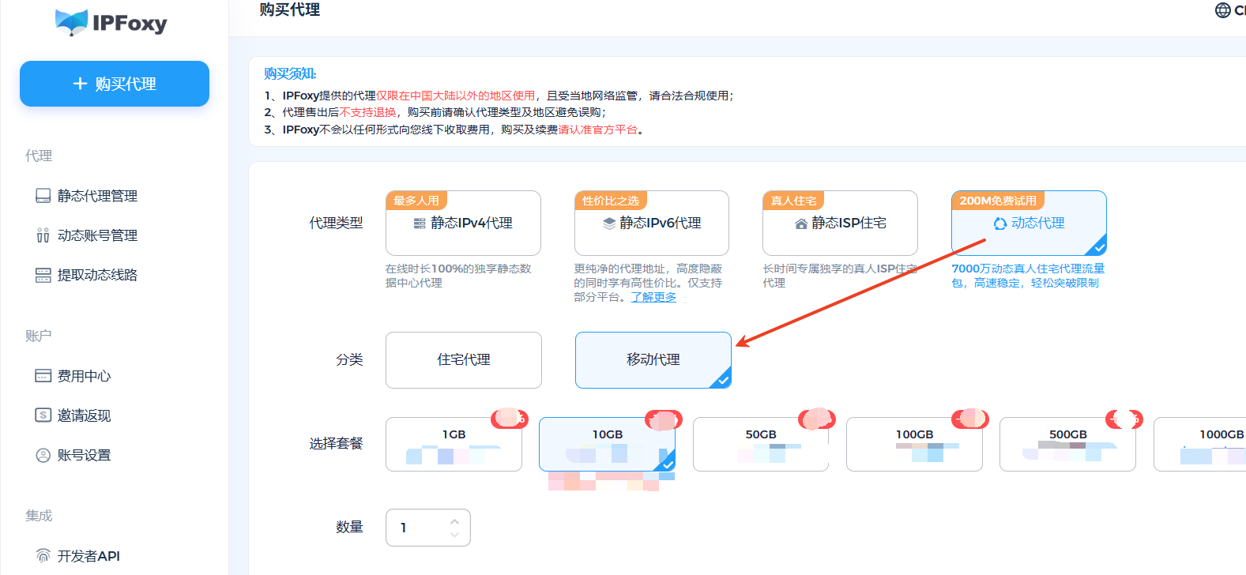The width and height of the screenshot is (1246, 575).
Task: Open the 了解更多 link
Action: [x=653, y=297]
